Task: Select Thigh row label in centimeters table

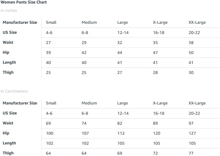Action: (x=8, y=153)
